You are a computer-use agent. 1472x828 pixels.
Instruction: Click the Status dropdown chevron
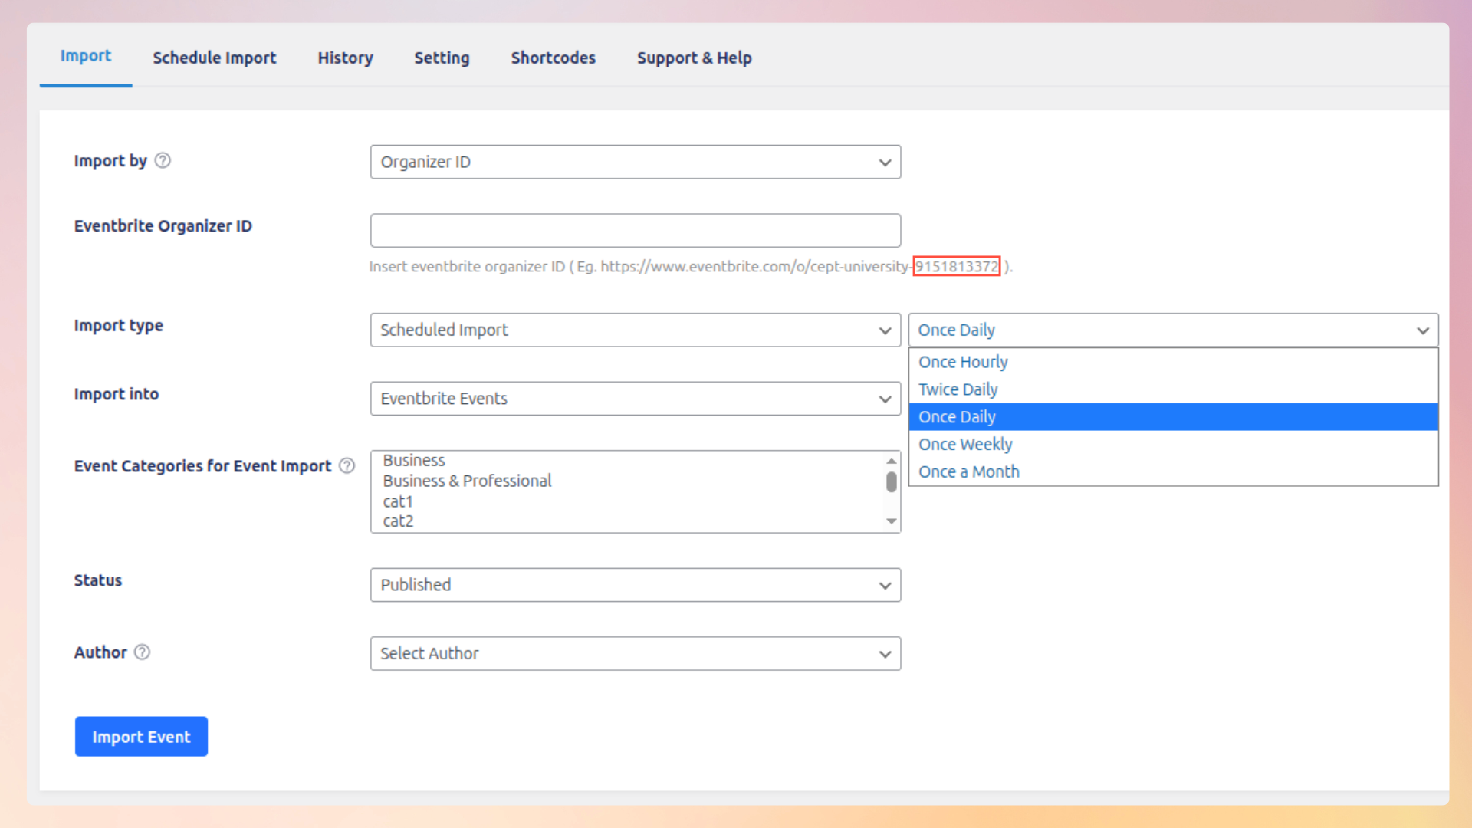(x=885, y=585)
